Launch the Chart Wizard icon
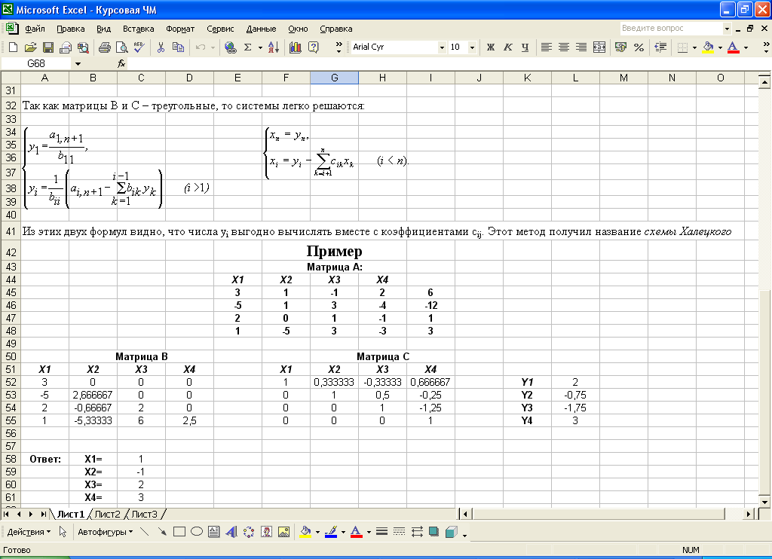This screenshot has height=559, width=772. 296,47
